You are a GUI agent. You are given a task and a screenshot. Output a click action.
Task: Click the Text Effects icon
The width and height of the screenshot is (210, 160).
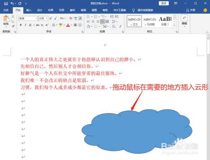pos(53,25)
